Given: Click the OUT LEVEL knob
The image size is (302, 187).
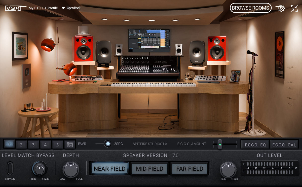Looking at the screenshot, I should click(x=228, y=169).
